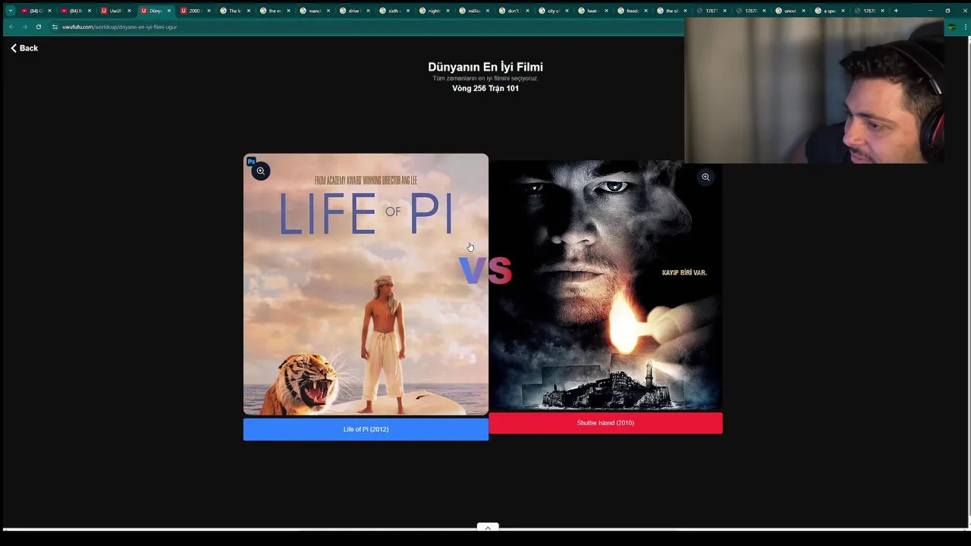This screenshot has width=971, height=546.
Task: Switch to the UwUF tab
Action: click(x=115, y=11)
